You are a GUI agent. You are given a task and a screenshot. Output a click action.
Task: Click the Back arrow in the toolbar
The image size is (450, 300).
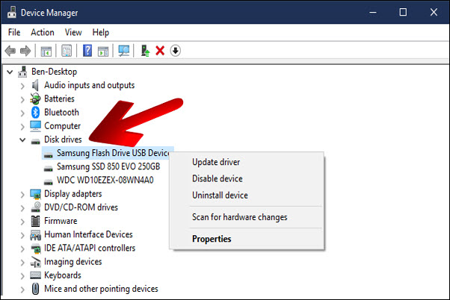(11, 51)
